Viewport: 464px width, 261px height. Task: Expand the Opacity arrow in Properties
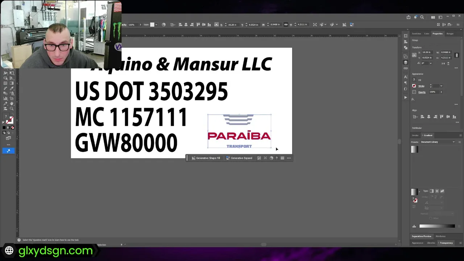pos(441,92)
